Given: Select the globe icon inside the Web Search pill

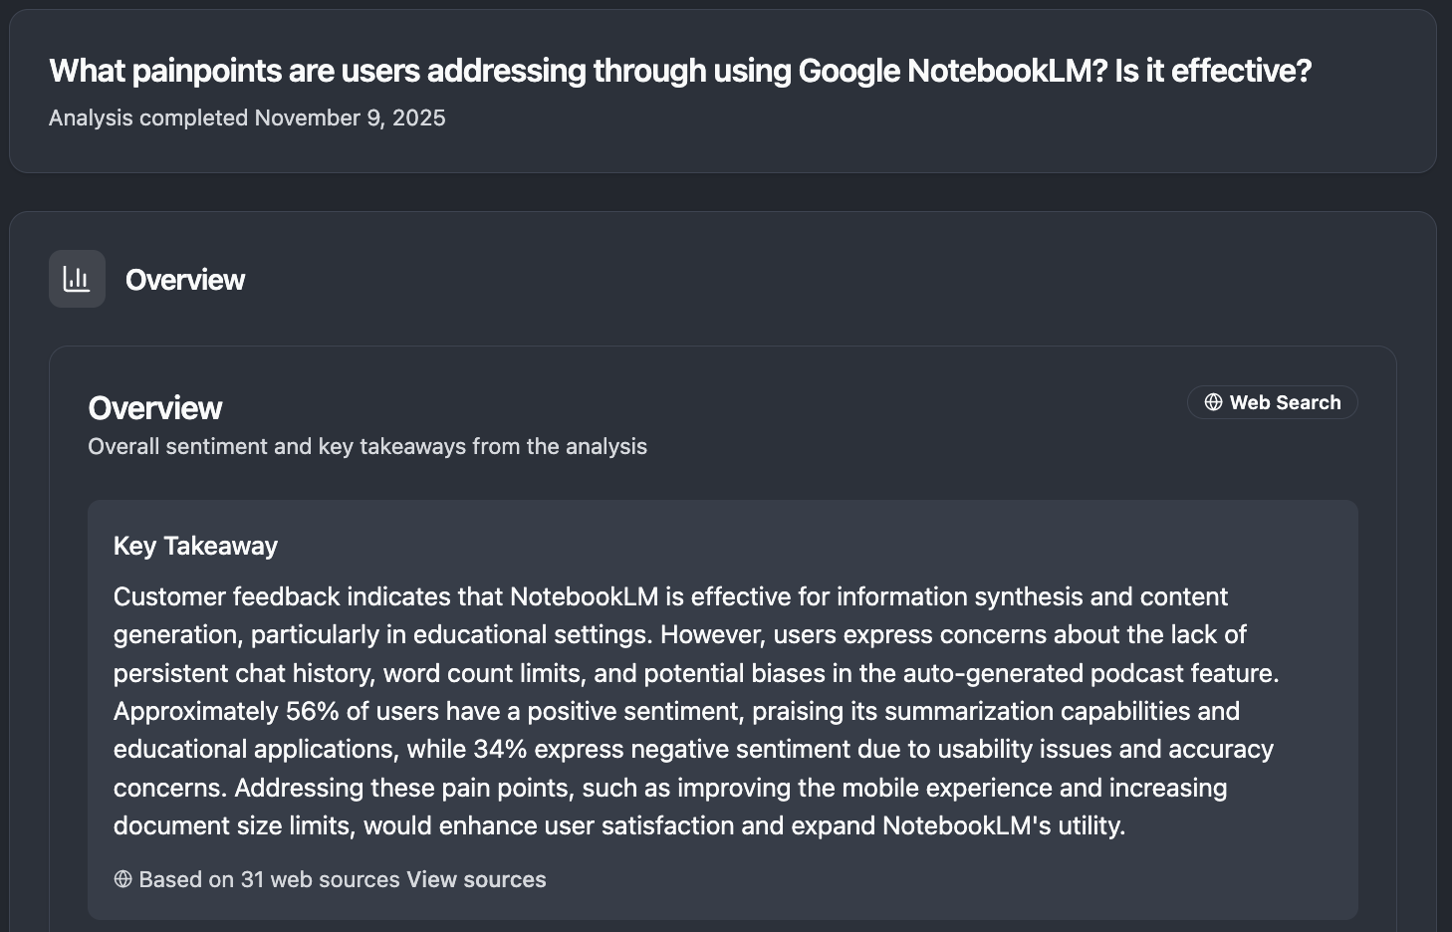Looking at the screenshot, I should (x=1213, y=402).
